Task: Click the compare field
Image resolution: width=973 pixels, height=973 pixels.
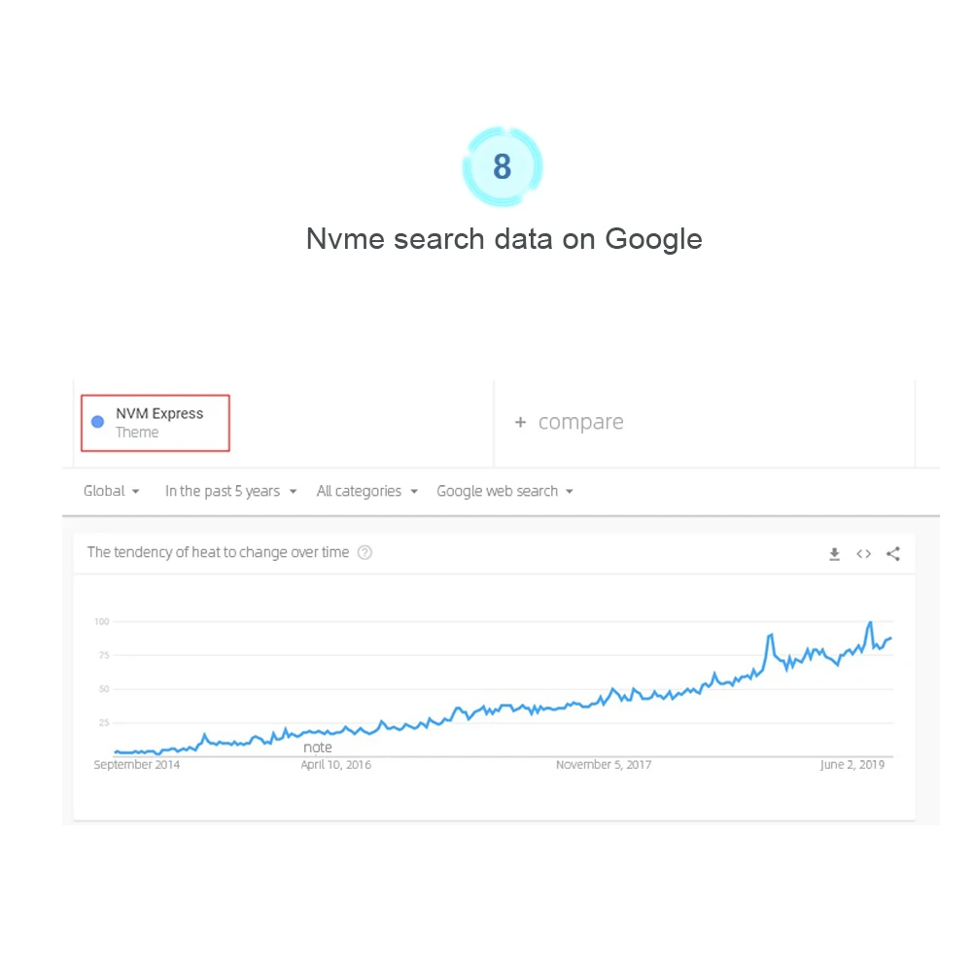Action: (x=705, y=423)
